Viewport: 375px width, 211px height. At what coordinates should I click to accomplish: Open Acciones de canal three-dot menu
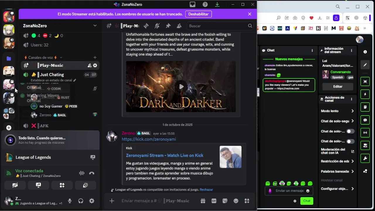[x=352, y=99]
